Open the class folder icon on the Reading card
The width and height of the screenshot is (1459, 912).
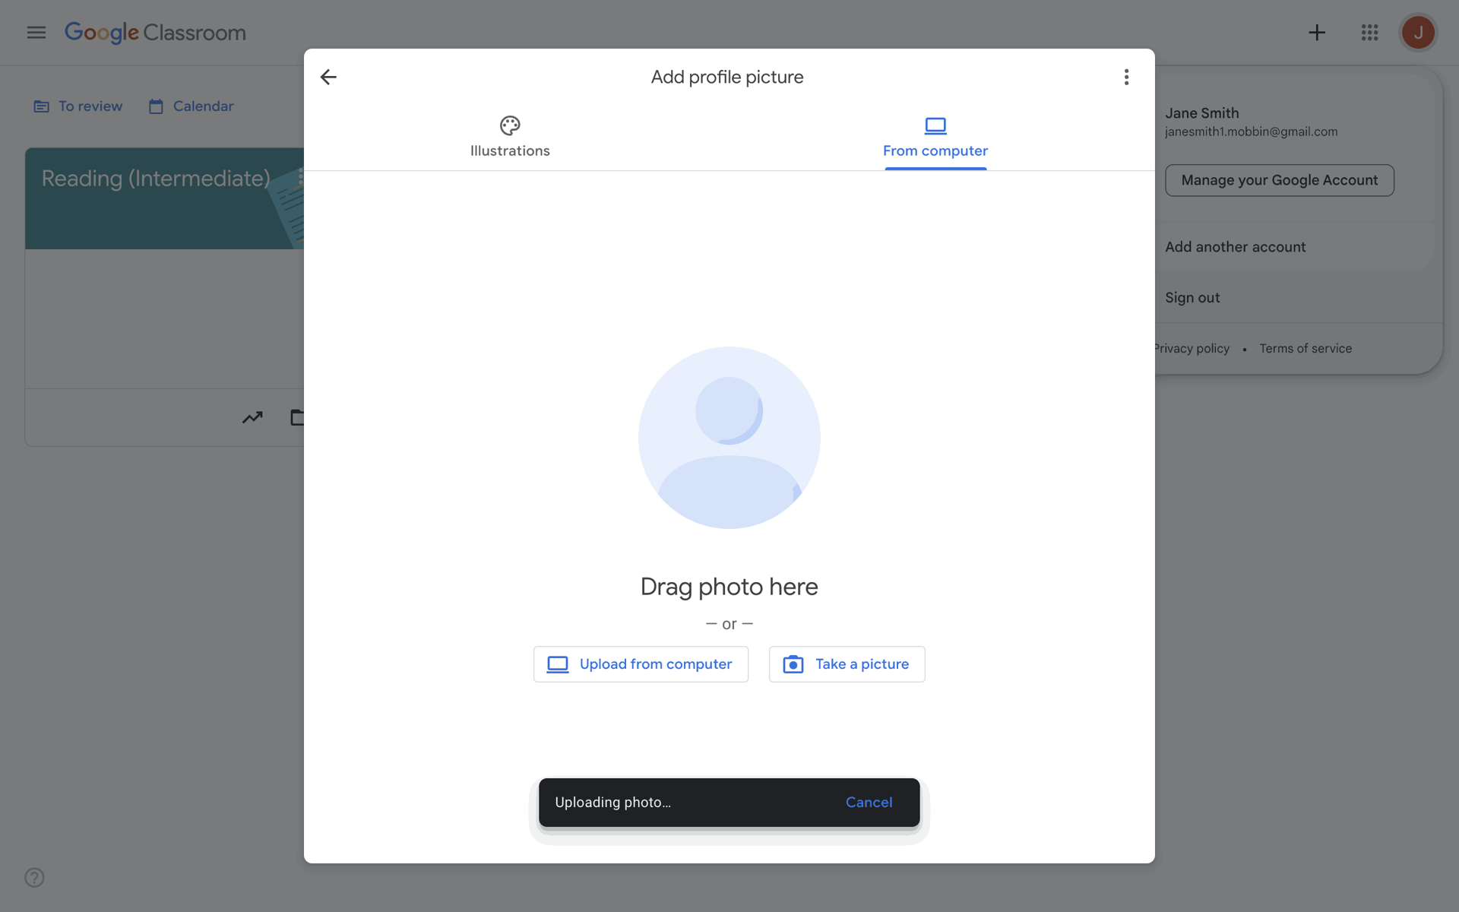pos(297,417)
